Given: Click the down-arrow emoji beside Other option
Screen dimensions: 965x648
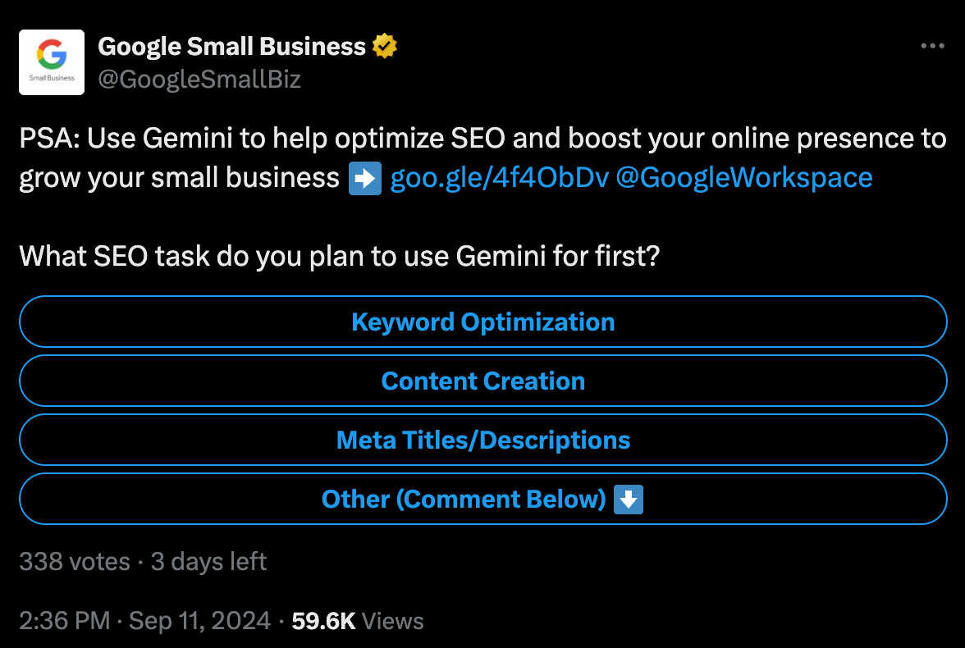Looking at the screenshot, I should coord(629,499).
